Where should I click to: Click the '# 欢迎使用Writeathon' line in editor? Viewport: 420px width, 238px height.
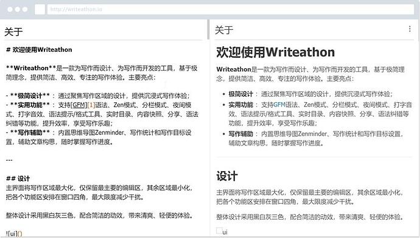[39, 50]
